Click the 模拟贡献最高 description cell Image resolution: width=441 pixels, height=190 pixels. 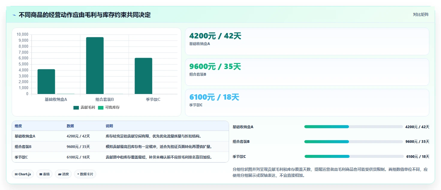click(x=159, y=146)
